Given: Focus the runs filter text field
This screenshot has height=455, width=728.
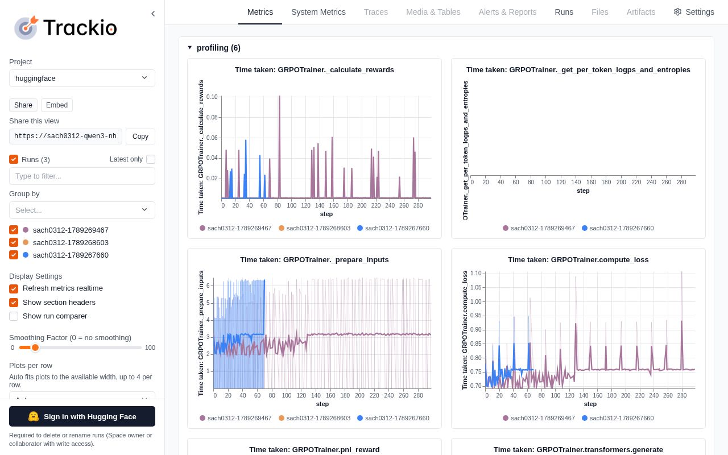Looking at the screenshot, I should point(82,176).
